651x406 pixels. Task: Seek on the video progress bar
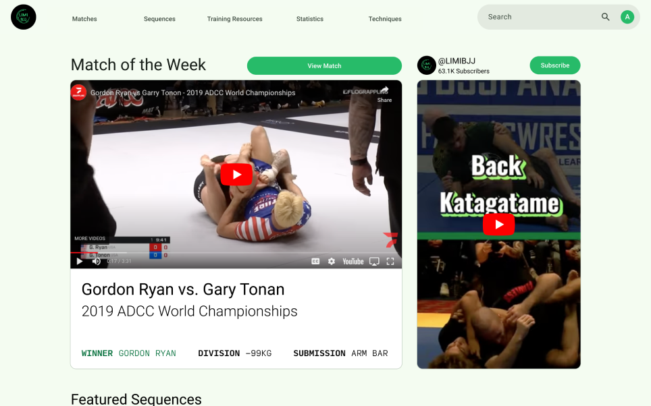coord(236,252)
